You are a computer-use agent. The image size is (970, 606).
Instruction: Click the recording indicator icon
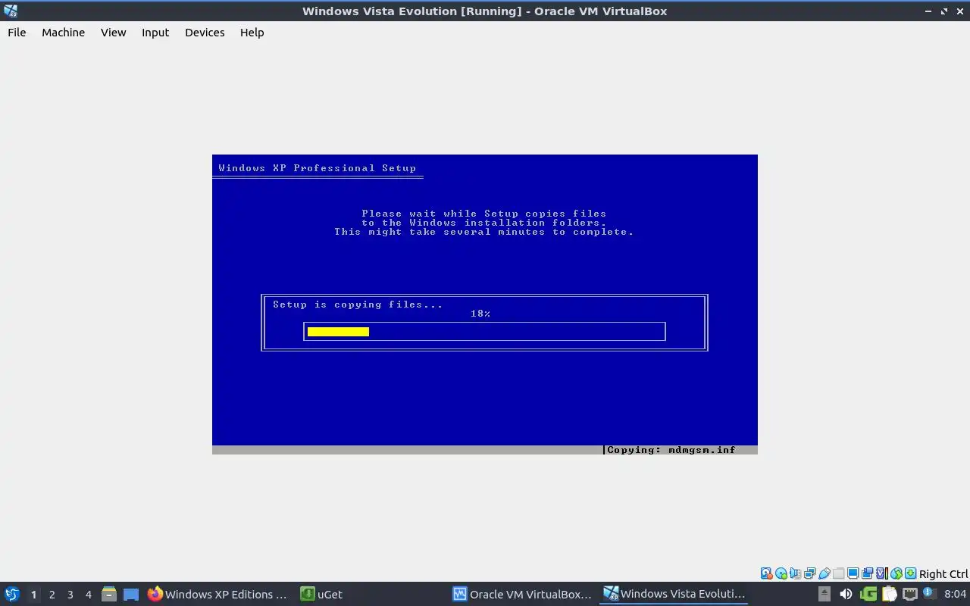tap(867, 573)
